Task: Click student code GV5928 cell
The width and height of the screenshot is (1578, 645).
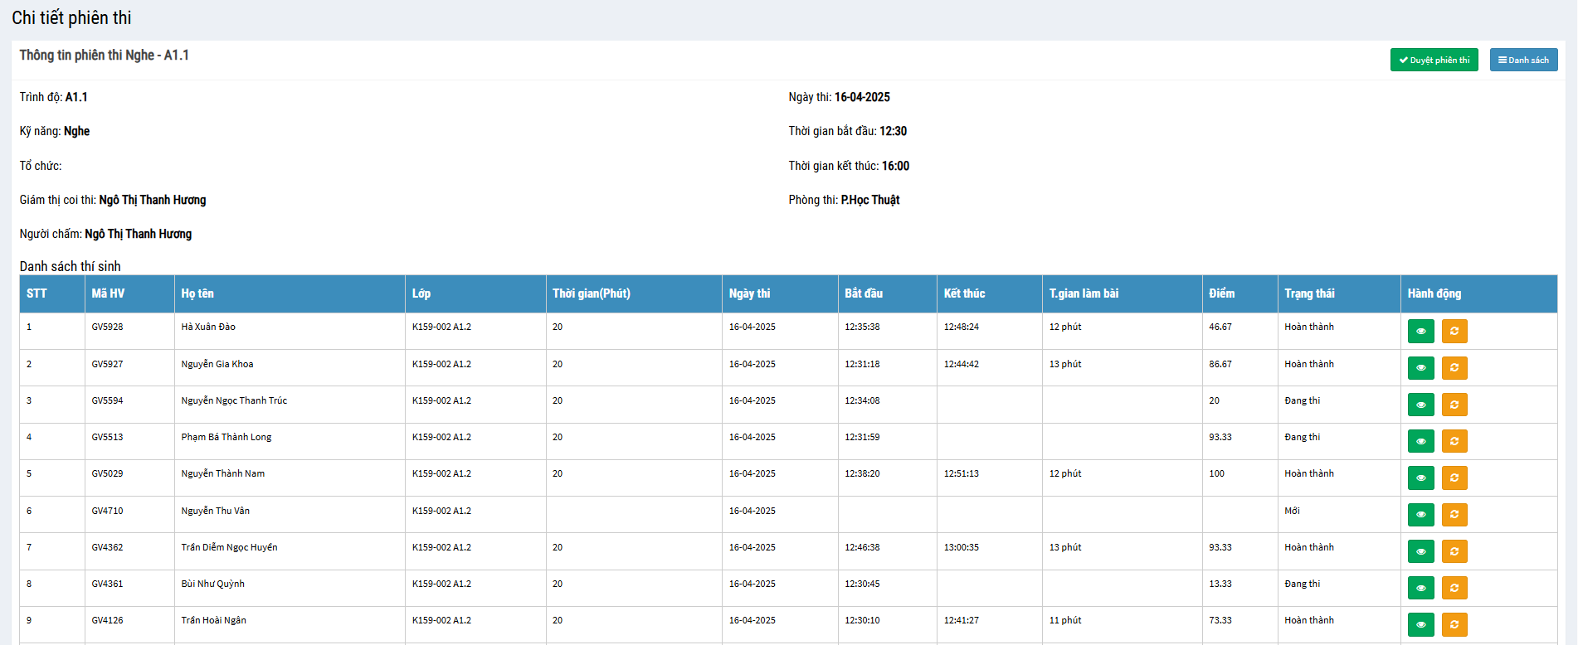Action: pyautogui.click(x=107, y=327)
